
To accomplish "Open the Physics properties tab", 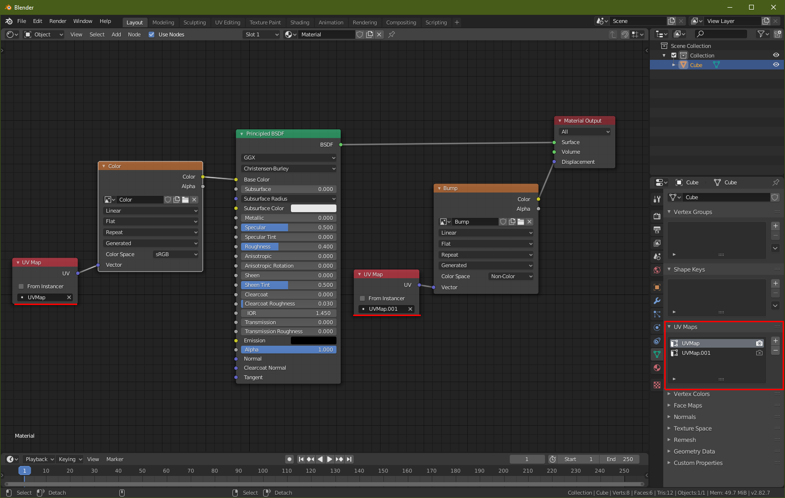I will click(657, 328).
